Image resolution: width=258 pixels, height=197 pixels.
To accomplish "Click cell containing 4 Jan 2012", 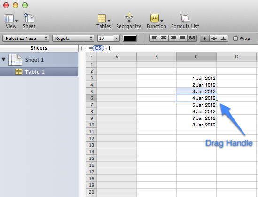I will click(196, 98).
